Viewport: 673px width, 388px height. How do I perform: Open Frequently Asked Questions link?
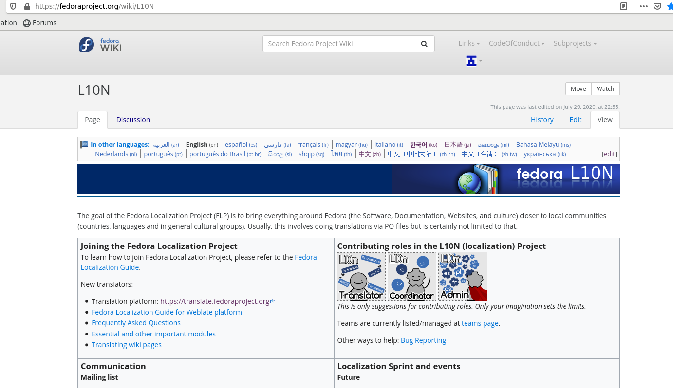pyautogui.click(x=136, y=323)
